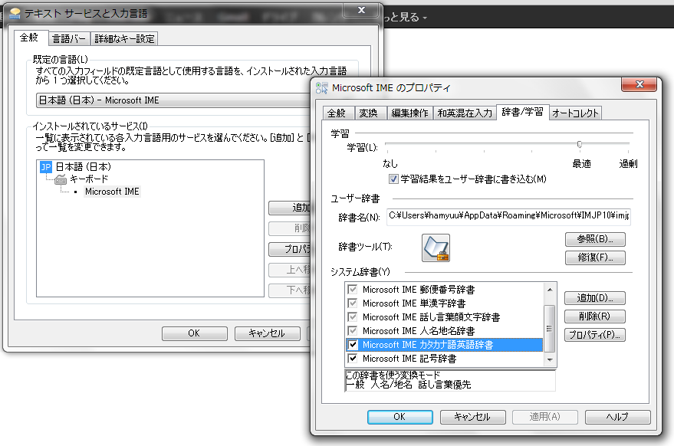Click プロパティ(P)... system dictionary button

point(594,335)
